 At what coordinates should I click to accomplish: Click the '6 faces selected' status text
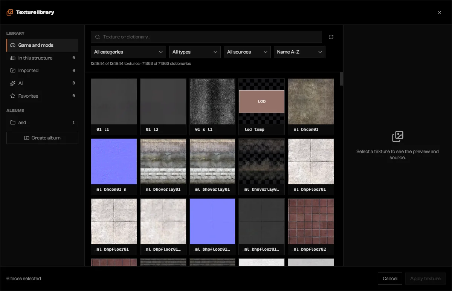[x=24, y=279]
